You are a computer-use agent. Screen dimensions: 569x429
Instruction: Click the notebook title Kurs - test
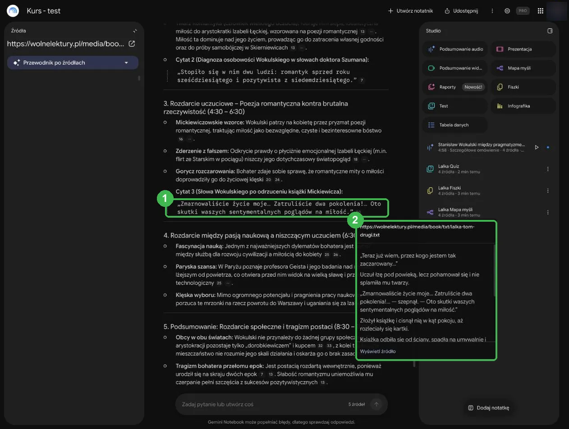44,11
